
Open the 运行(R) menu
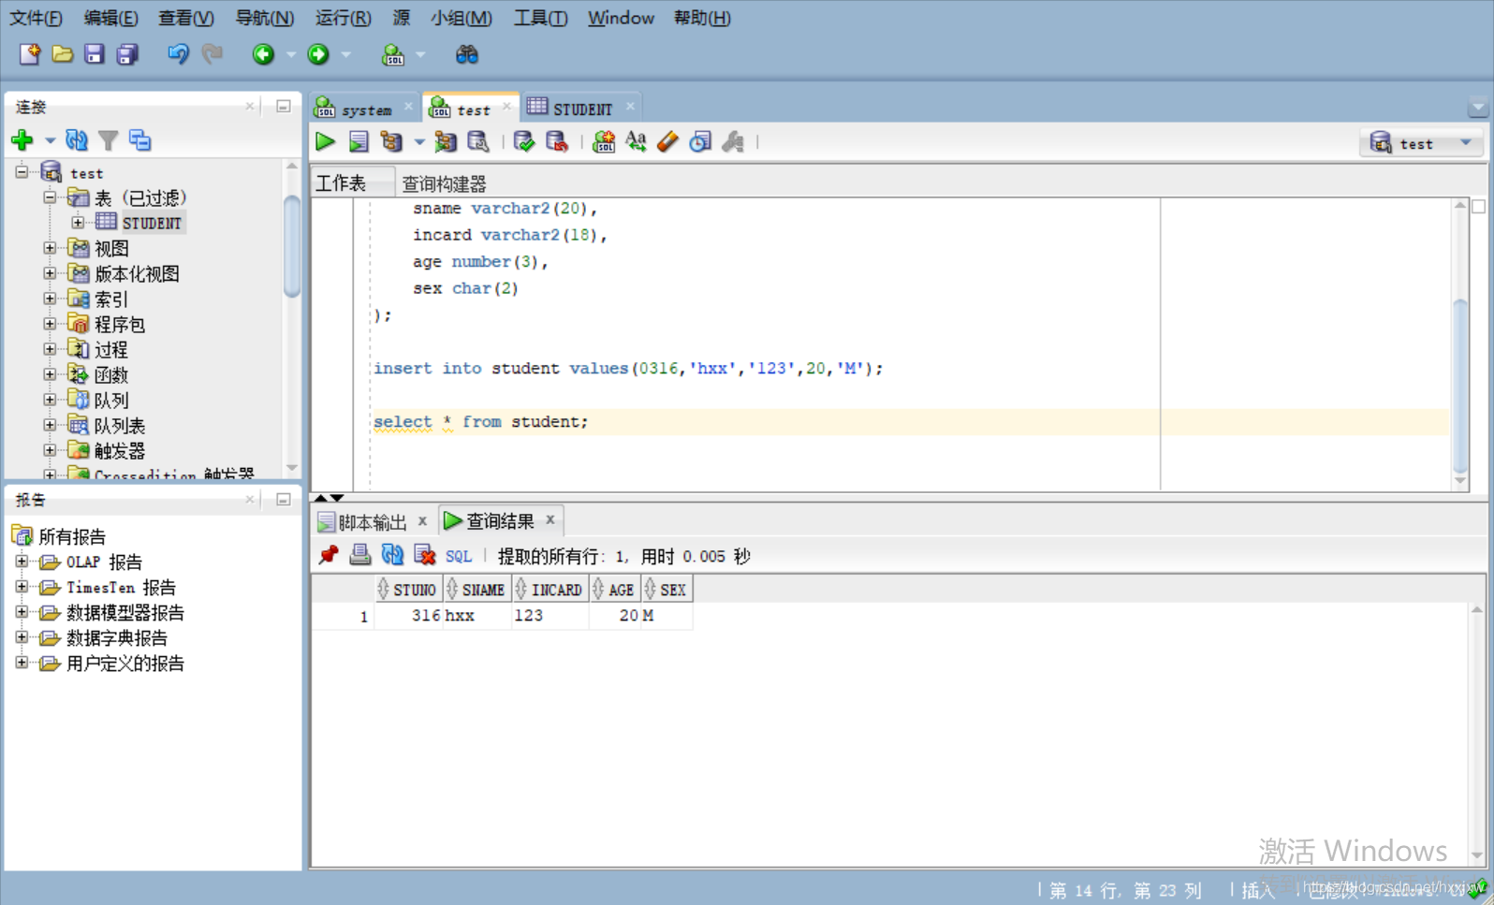pyautogui.click(x=343, y=18)
